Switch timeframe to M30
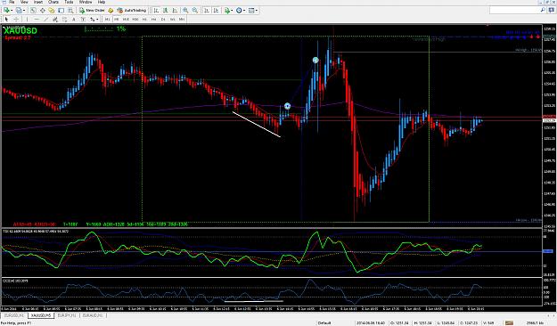The image size is (557, 326). click(x=135, y=19)
